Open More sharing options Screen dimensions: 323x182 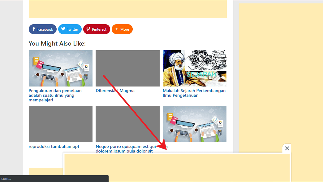click(x=122, y=29)
